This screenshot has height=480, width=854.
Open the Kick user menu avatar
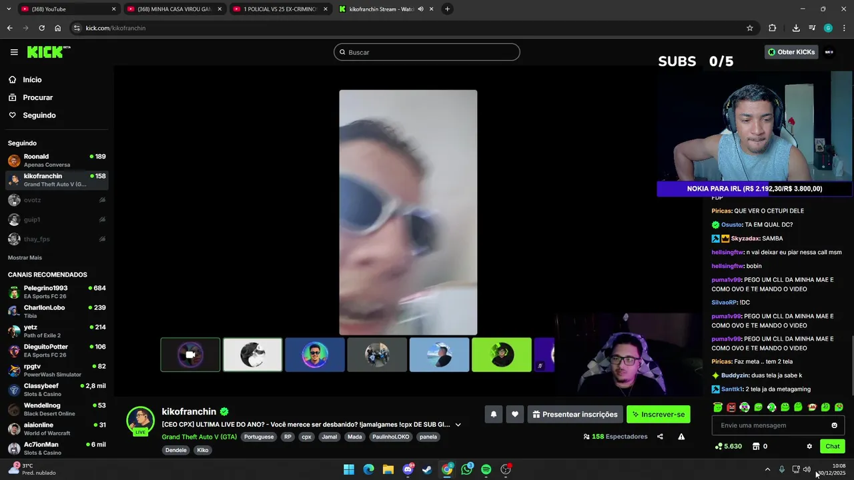829,52
